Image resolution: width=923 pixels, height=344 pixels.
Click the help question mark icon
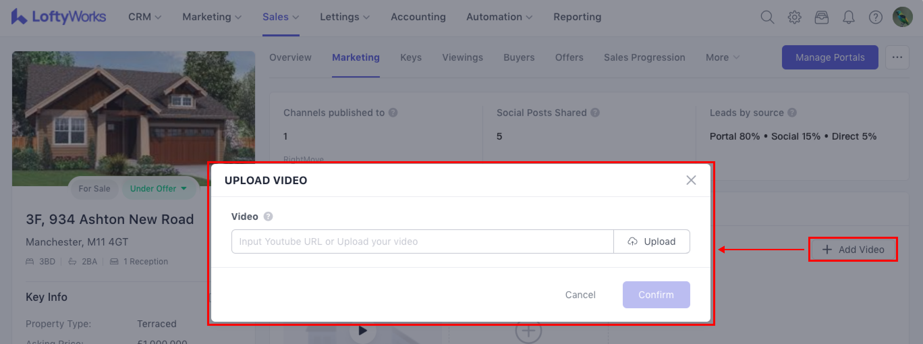875,17
